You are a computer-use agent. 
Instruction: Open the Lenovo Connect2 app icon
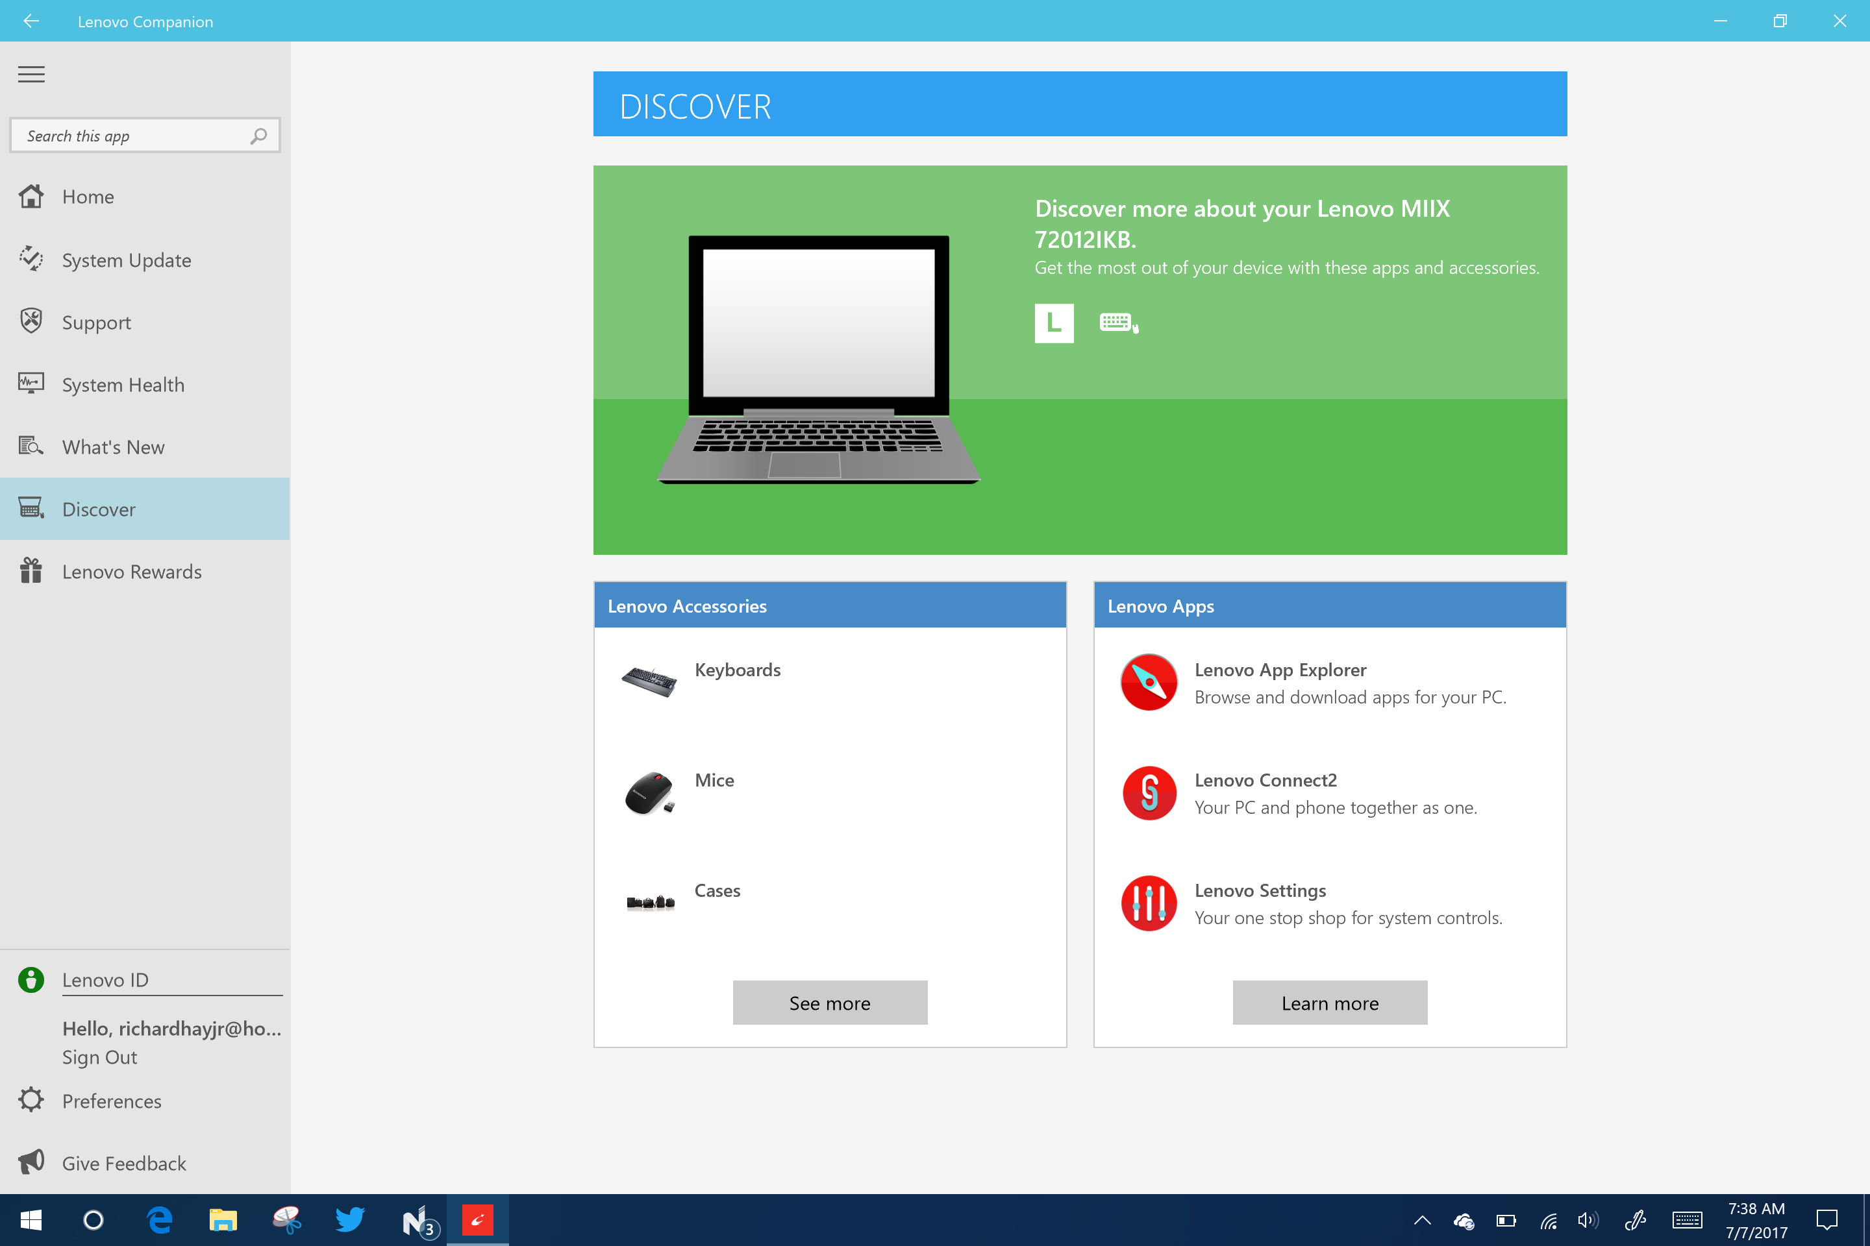(1148, 792)
